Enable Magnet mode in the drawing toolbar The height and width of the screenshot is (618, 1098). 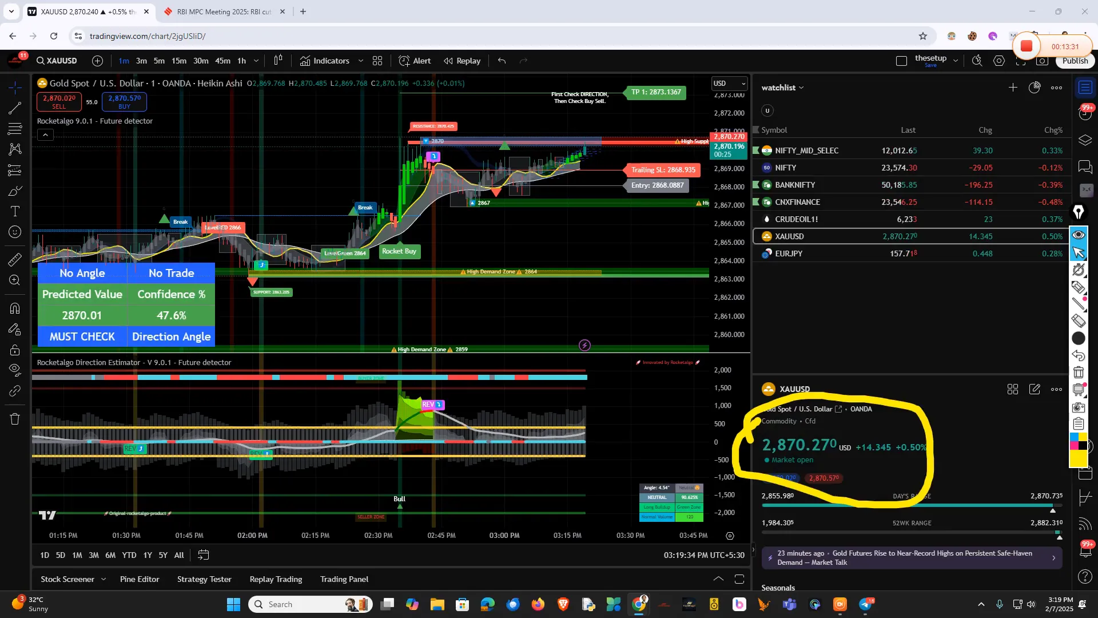15,308
